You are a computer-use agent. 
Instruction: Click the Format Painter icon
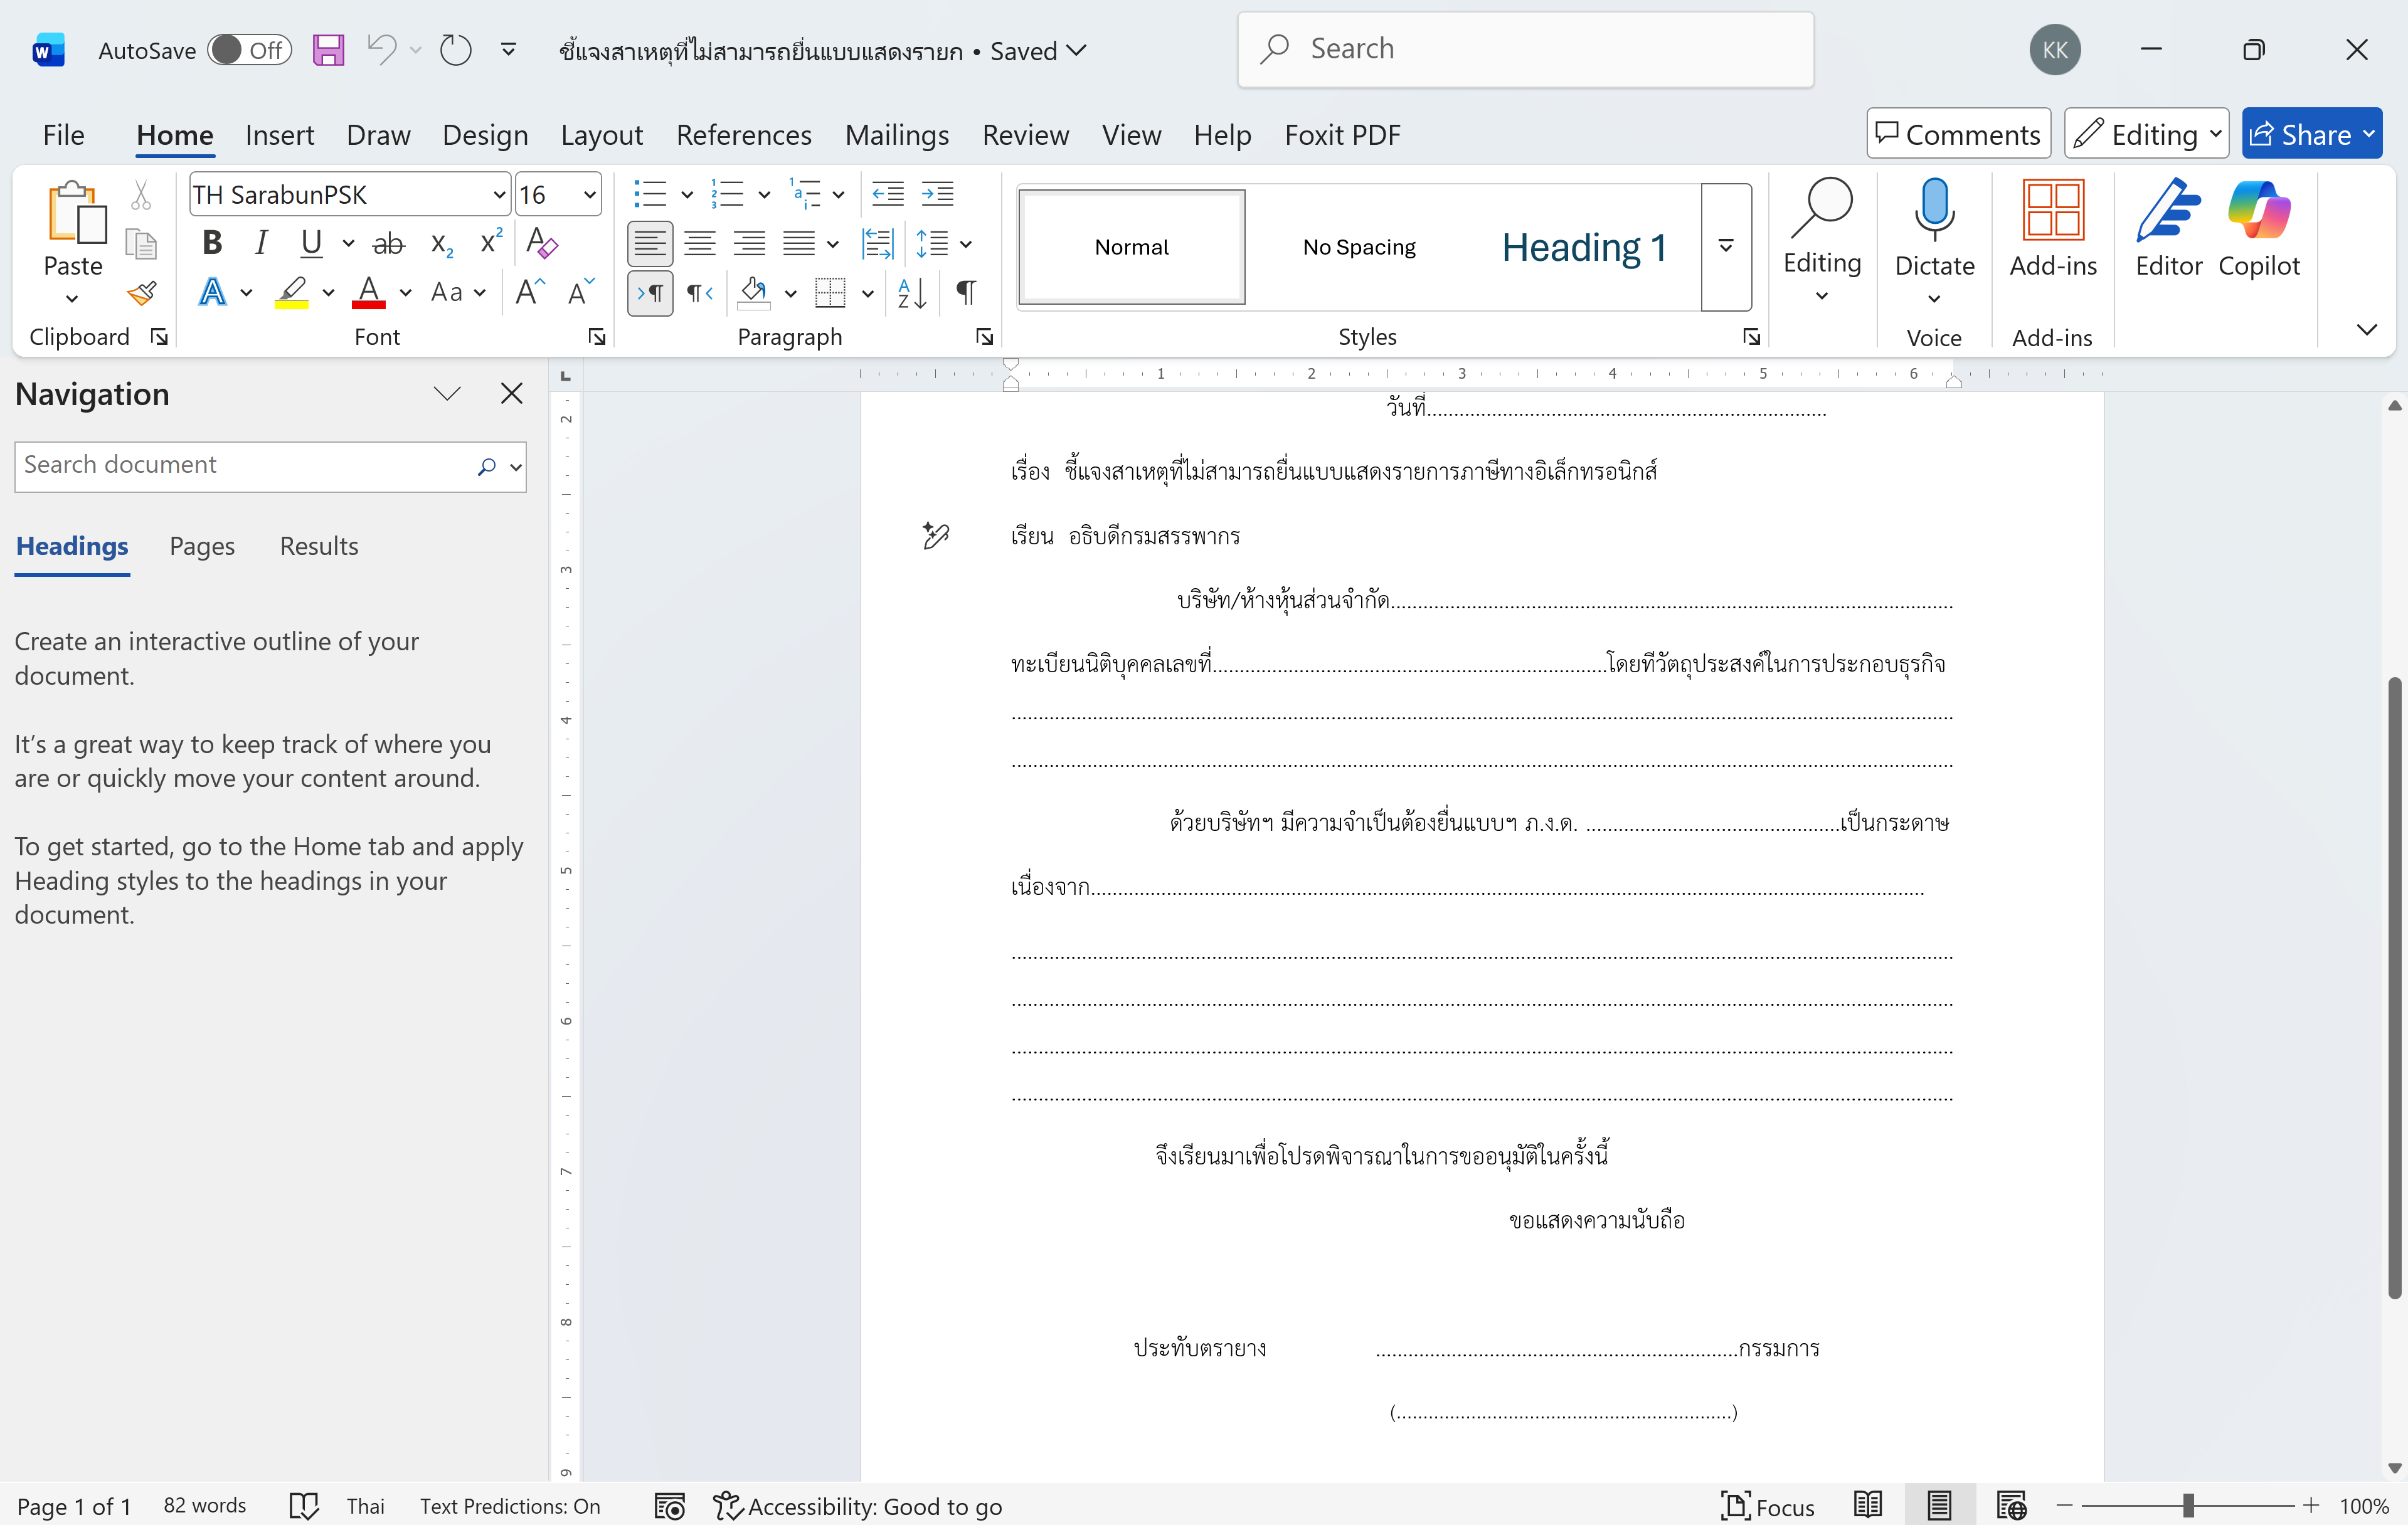pos(141,293)
